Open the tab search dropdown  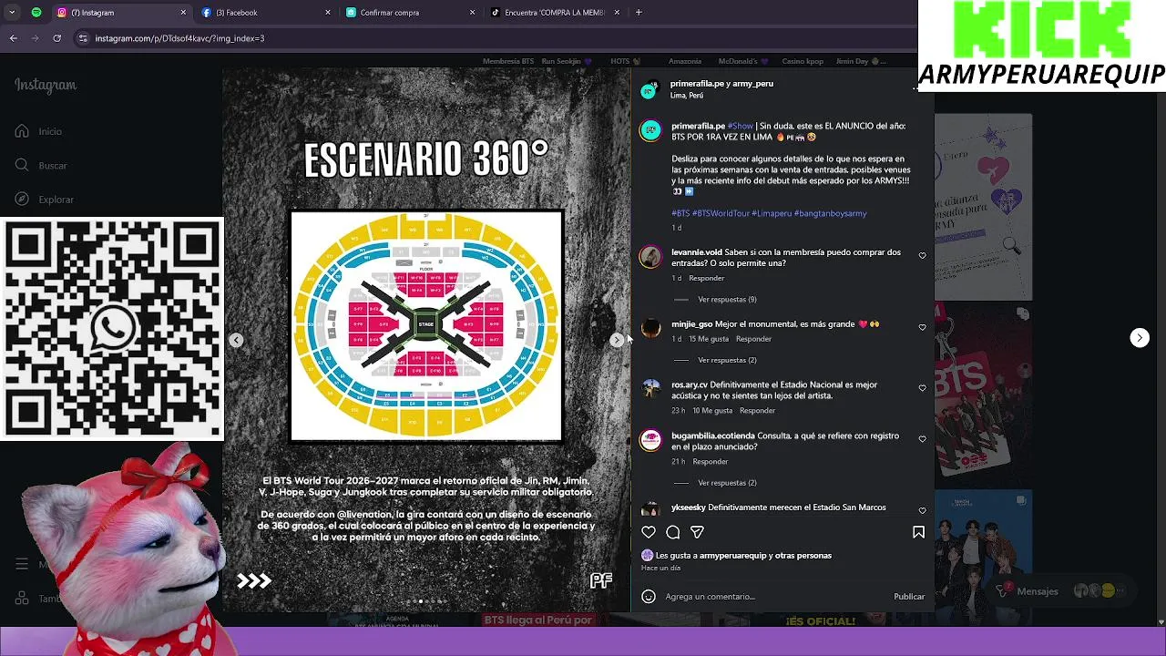point(12,13)
